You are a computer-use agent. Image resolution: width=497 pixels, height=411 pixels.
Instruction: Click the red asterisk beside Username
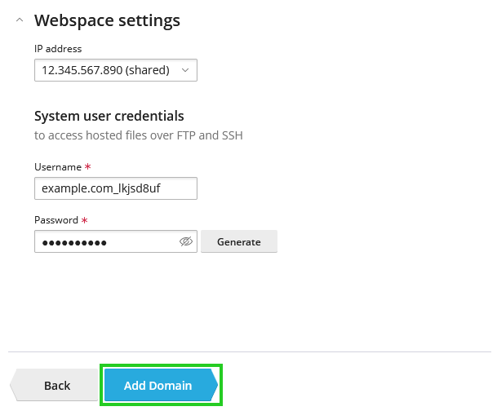[88, 166]
